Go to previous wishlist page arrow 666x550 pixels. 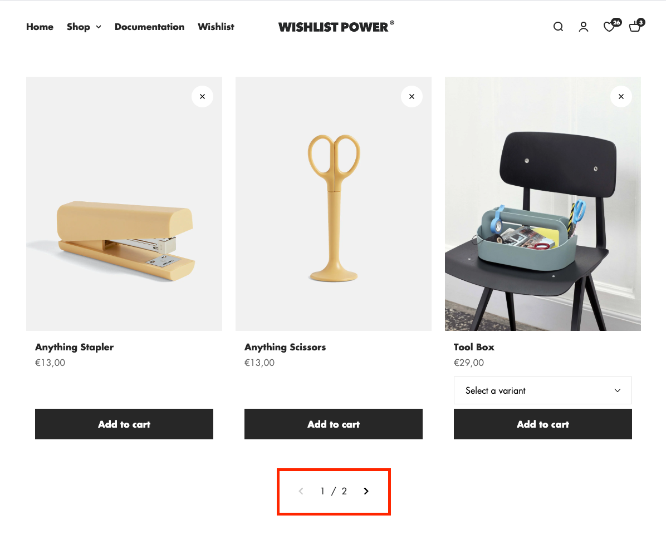[x=301, y=491]
